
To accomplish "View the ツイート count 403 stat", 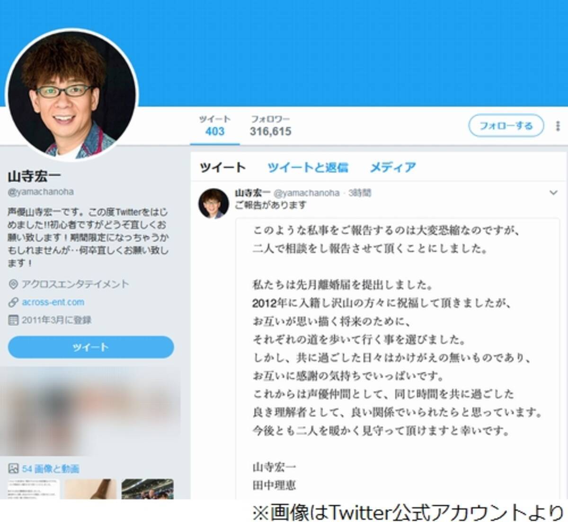I will click(x=215, y=126).
